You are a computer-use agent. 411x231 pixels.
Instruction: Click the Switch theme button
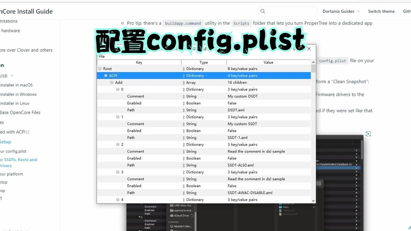pyautogui.click(x=381, y=11)
